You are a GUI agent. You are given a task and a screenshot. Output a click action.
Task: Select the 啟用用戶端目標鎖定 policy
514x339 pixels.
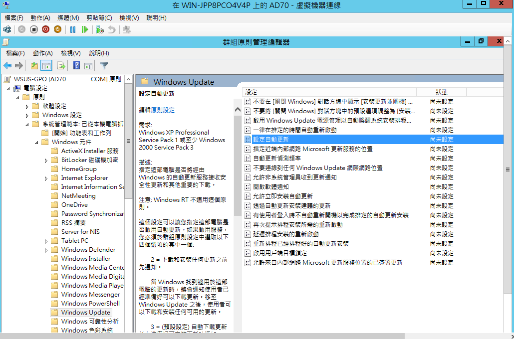tap(373, 253)
